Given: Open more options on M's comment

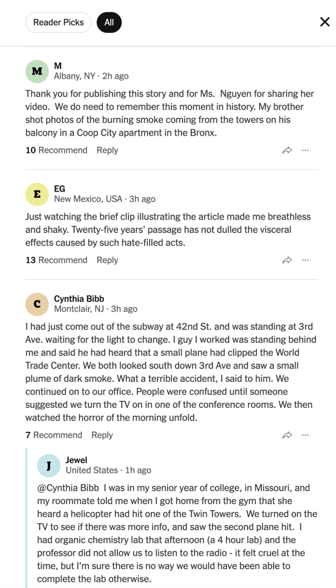Looking at the screenshot, I should coord(305,151).
